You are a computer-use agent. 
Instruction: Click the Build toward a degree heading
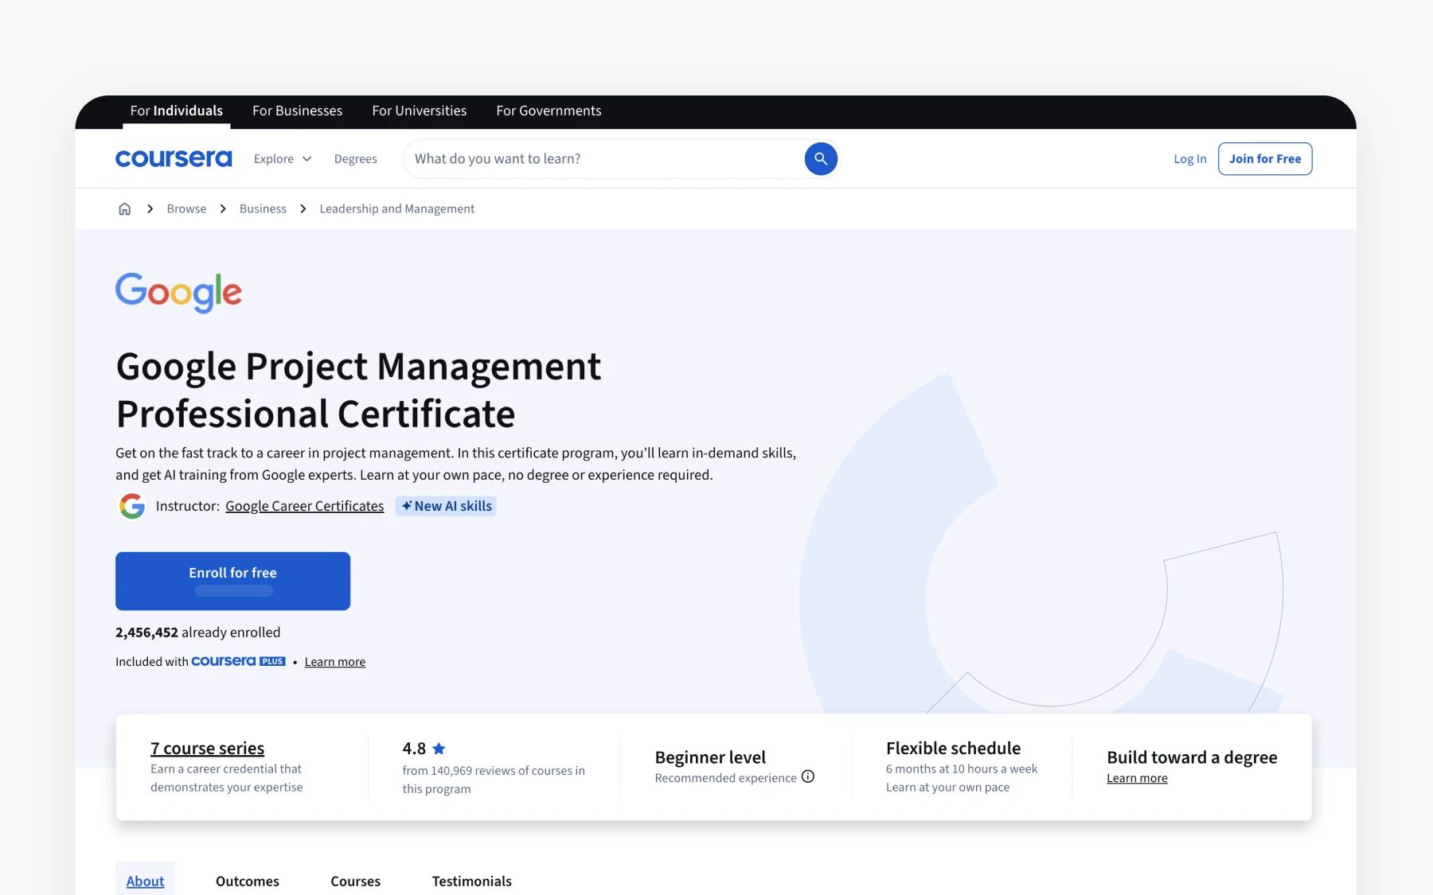[1192, 757]
